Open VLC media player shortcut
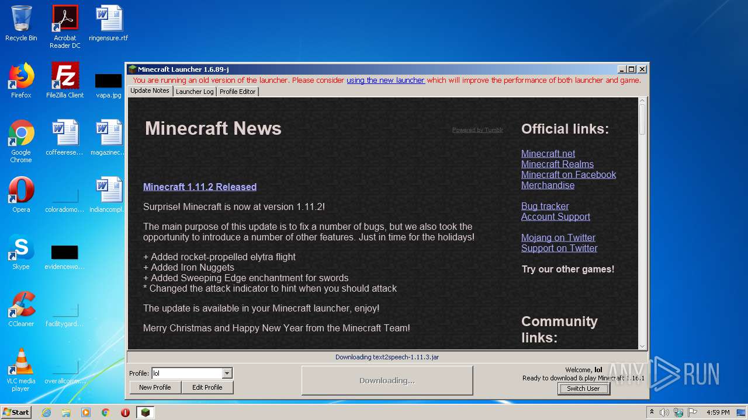The height and width of the screenshot is (420, 748). 21,370
